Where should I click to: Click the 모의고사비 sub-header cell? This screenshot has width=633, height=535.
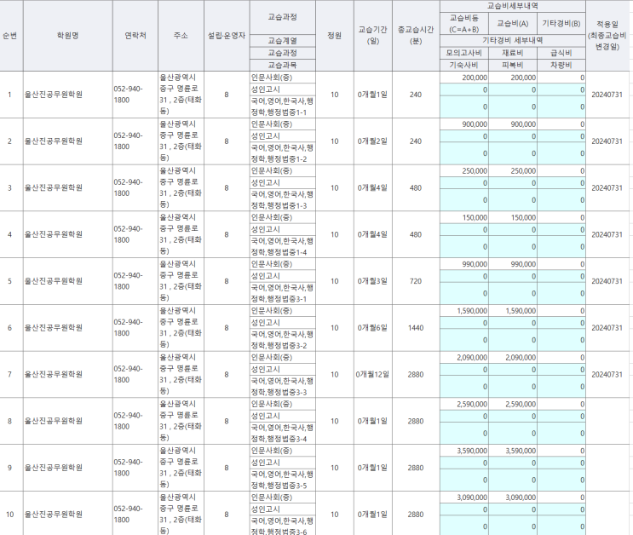coord(463,52)
